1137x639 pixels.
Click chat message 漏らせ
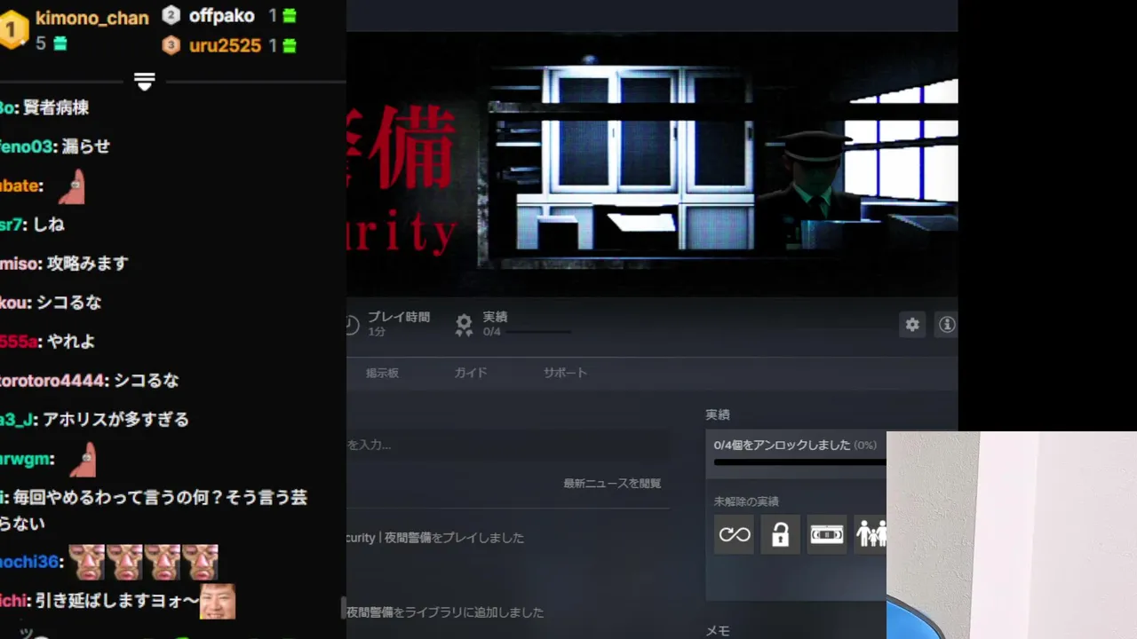pyautogui.click(x=86, y=147)
